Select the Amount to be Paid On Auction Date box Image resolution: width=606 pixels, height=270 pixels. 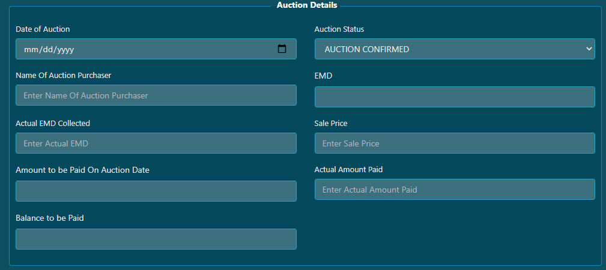pyautogui.click(x=156, y=191)
